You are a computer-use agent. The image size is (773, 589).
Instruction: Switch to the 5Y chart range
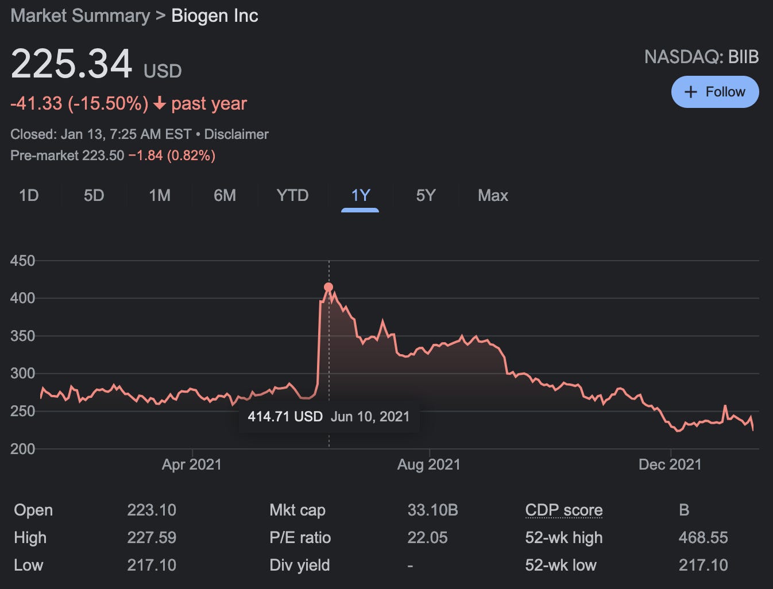pos(426,196)
